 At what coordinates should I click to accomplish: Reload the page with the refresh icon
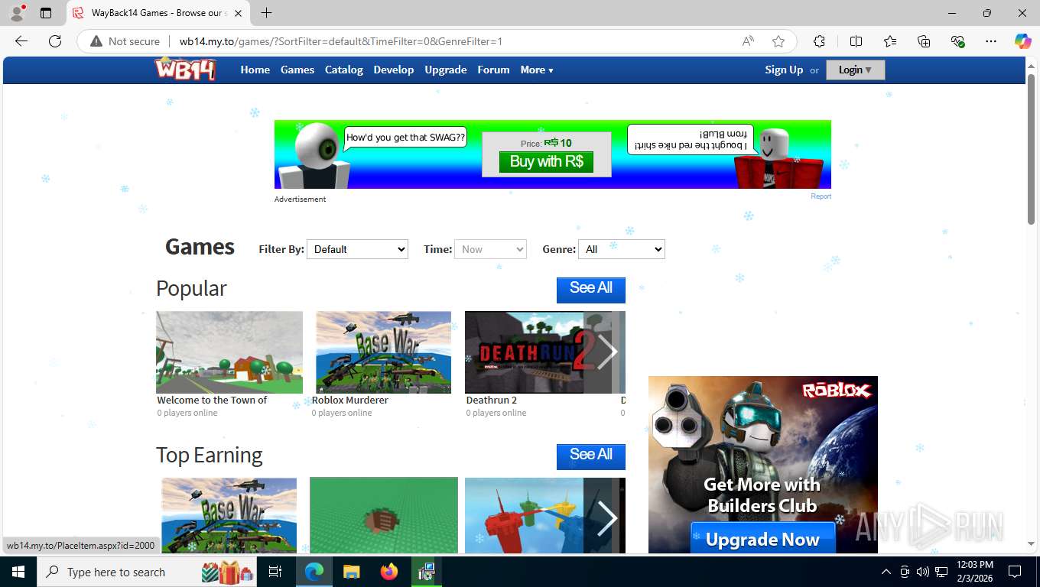click(55, 41)
